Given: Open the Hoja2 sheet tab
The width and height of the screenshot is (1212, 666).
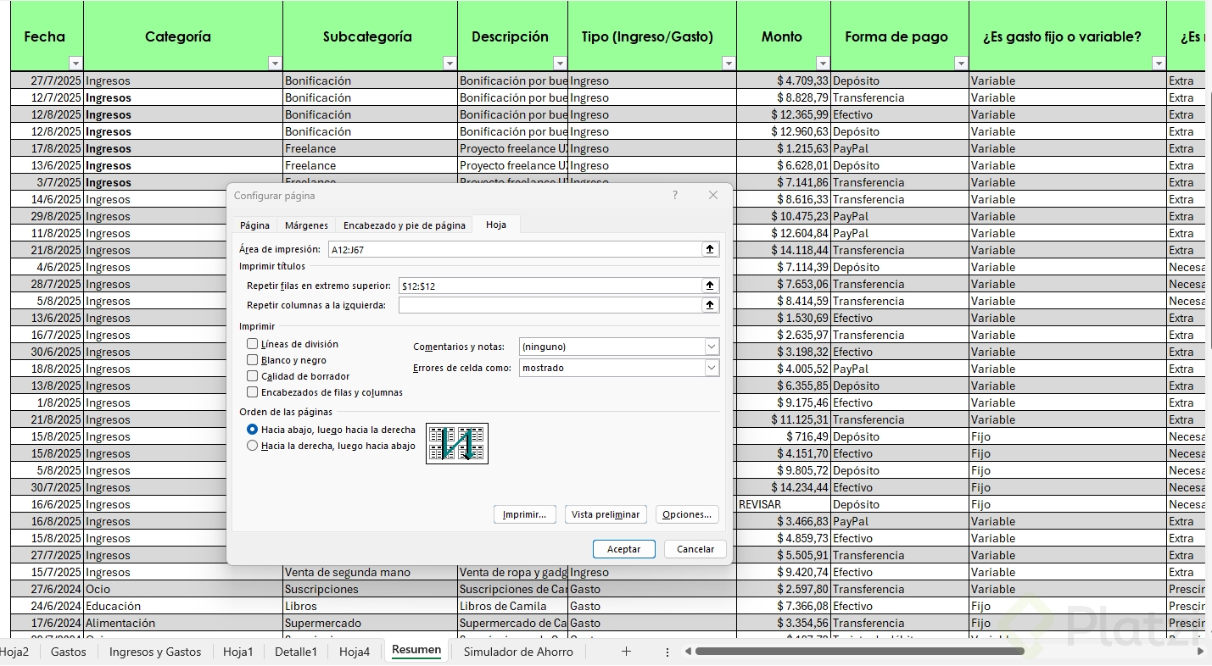Looking at the screenshot, I should click(14, 652).
